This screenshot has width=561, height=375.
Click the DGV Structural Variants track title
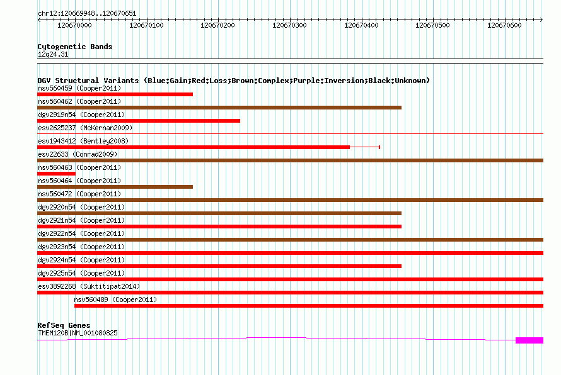(x=234, y=81)
